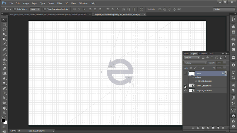
Task: Filter layers by pixel layers
Action: (x=203, y=58)
